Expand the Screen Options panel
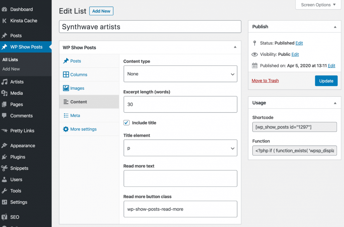Screen dimensions: 344x227 pyautogui.click(x=318, y=5)
